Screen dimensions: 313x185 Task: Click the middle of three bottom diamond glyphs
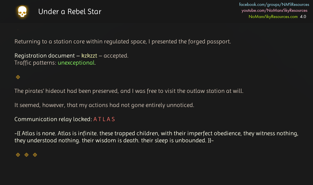click(27, 155)
